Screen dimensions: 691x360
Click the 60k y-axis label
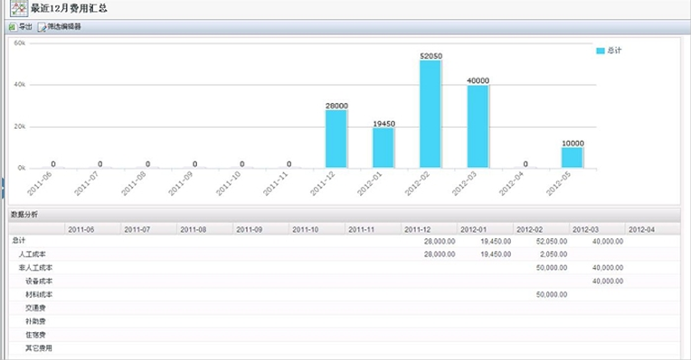19,43
